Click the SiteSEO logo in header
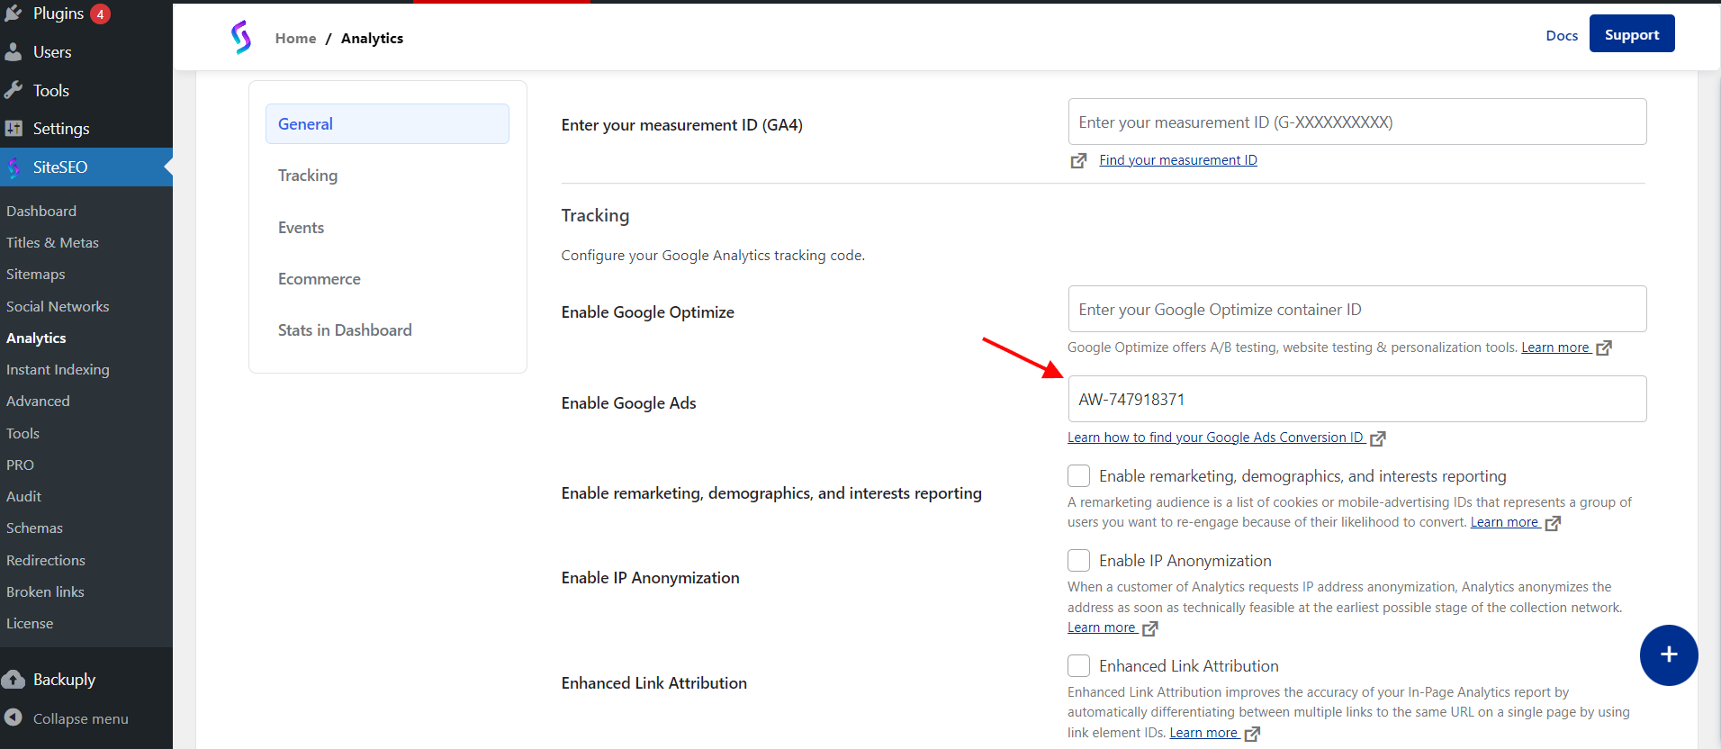This screenshot has width=1721, height=749. [x=240, y=38]
